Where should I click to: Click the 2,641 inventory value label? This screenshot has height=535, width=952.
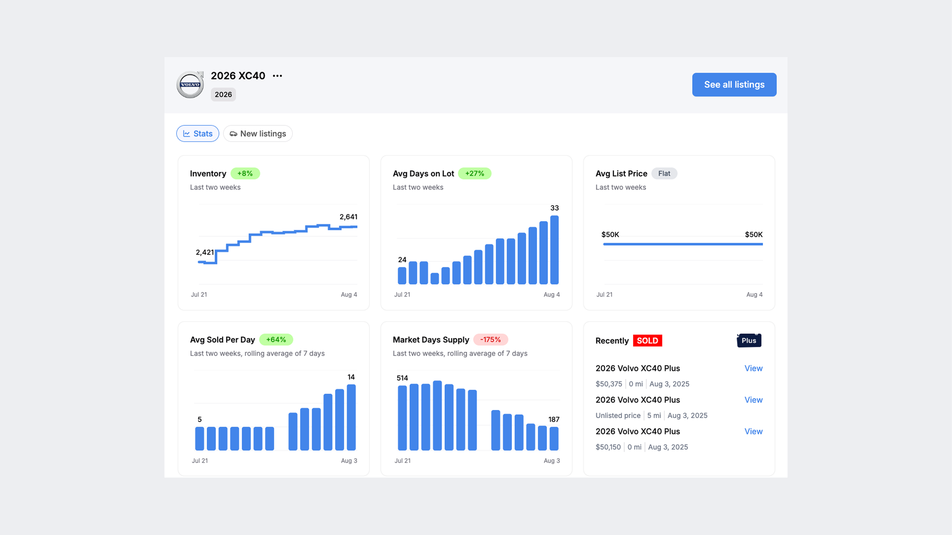click(x=348, y=217)
